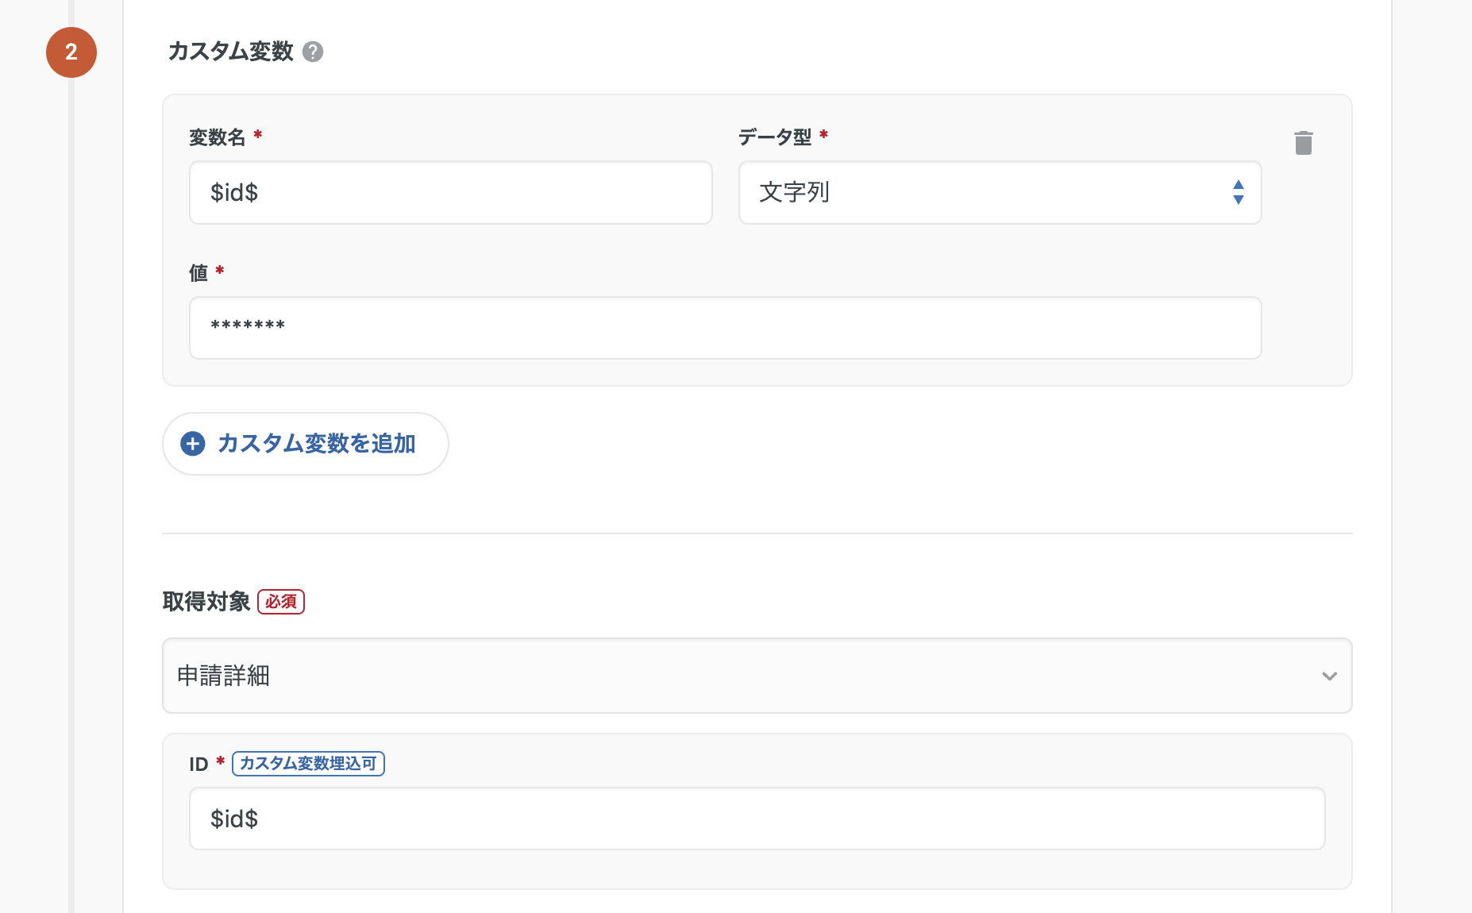Click the ID field label
The height and width of the screenshot is (913, 1472).
click(198, 765)
